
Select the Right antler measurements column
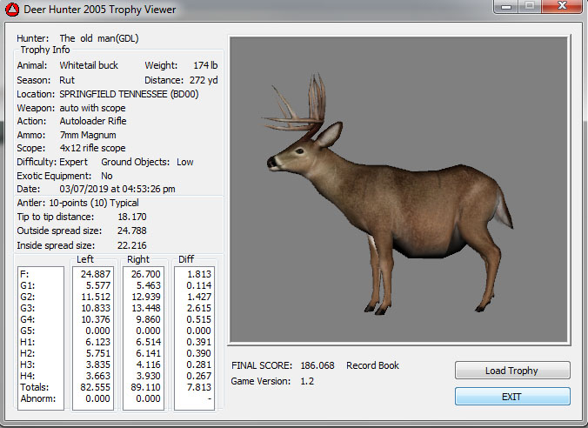[x=144, y=338]
